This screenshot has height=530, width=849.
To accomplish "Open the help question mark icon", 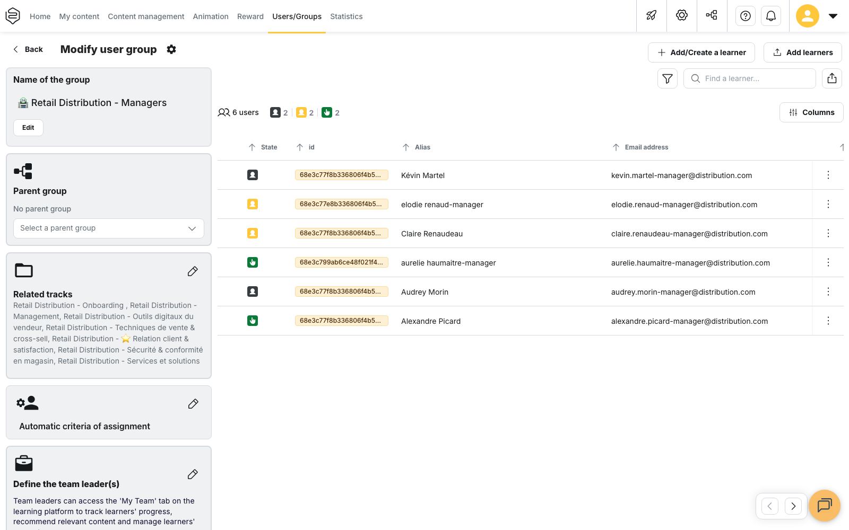I will (746, 16).
